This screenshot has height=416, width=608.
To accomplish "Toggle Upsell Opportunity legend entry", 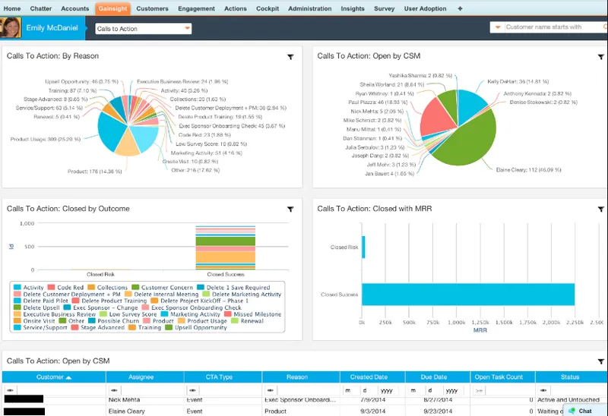I will [196, 327].
